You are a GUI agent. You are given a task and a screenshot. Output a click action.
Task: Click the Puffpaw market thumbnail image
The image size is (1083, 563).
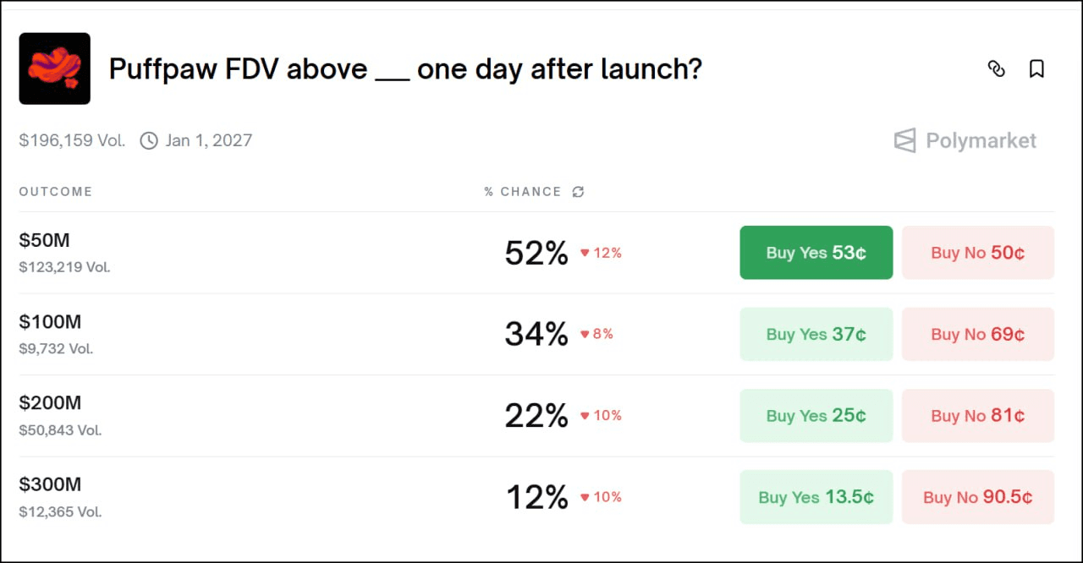(55, 68)
